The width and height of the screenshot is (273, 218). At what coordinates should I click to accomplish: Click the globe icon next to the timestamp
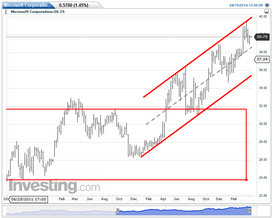click(x=267, y=5)
